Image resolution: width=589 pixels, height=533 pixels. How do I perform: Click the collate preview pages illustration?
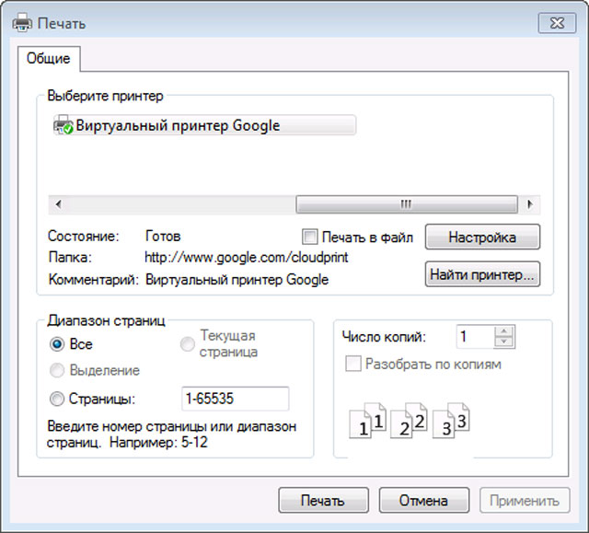(x=410, y=421)
